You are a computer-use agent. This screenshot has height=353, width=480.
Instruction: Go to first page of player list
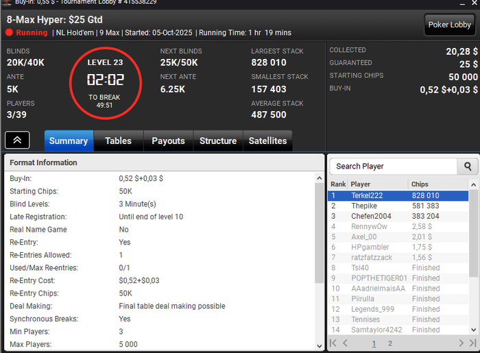coord(333,343)
